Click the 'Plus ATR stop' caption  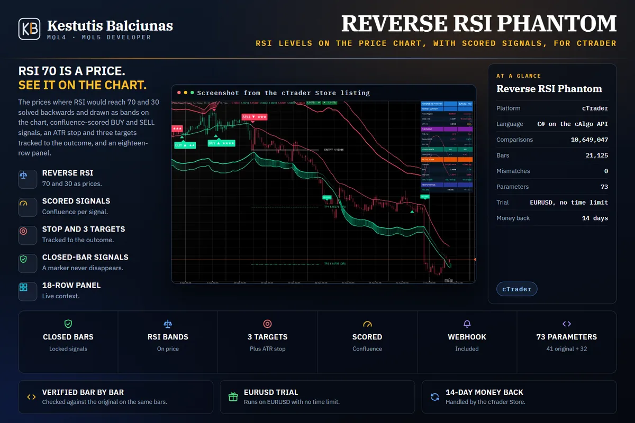tap(268, 349)
